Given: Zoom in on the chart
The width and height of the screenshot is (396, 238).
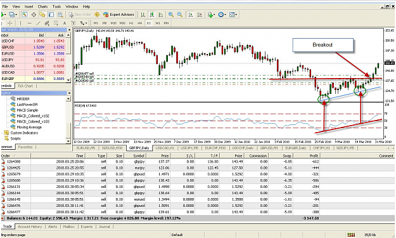Looking at the screenshot, I should pos(171,15).
